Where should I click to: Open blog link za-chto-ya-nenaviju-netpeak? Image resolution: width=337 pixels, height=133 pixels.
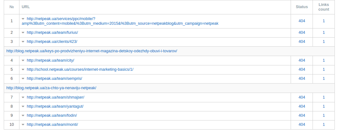click(x=51, y=88)
